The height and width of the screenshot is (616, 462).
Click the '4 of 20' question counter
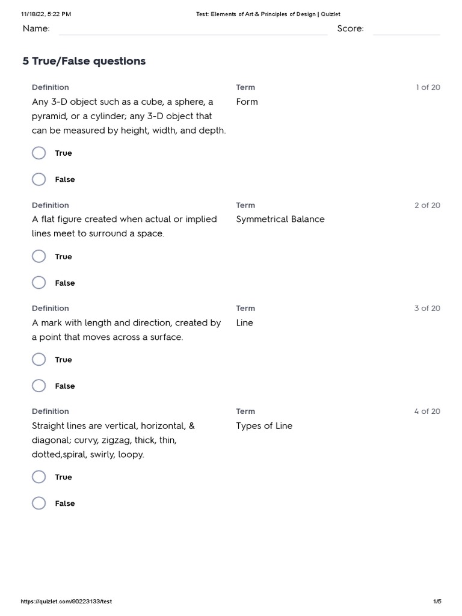coord(427,411)
